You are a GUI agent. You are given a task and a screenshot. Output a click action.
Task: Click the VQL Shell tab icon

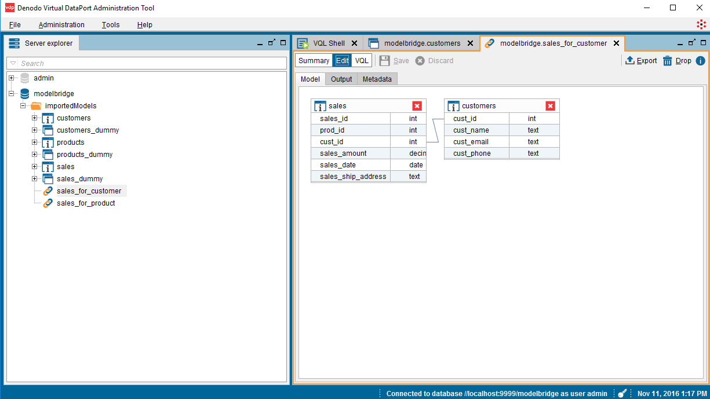click(303, 43)
